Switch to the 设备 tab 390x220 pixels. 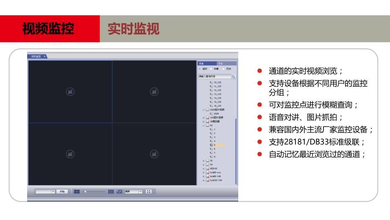[x=207, y=63]
